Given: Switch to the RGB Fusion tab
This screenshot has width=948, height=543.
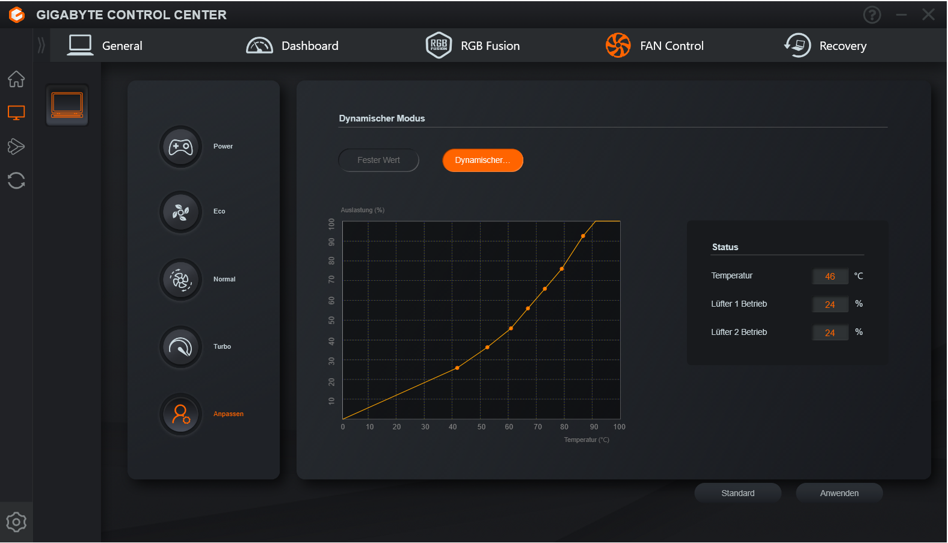Looking at the screenshot, I should coord(473,46).
